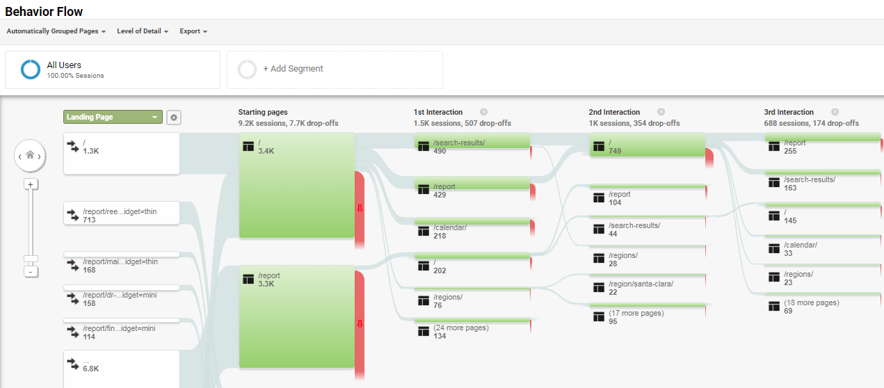The image size is (884, 388).
Task: Select the All Users segment card
Action: pyautogui.click(x=113, y=70)
